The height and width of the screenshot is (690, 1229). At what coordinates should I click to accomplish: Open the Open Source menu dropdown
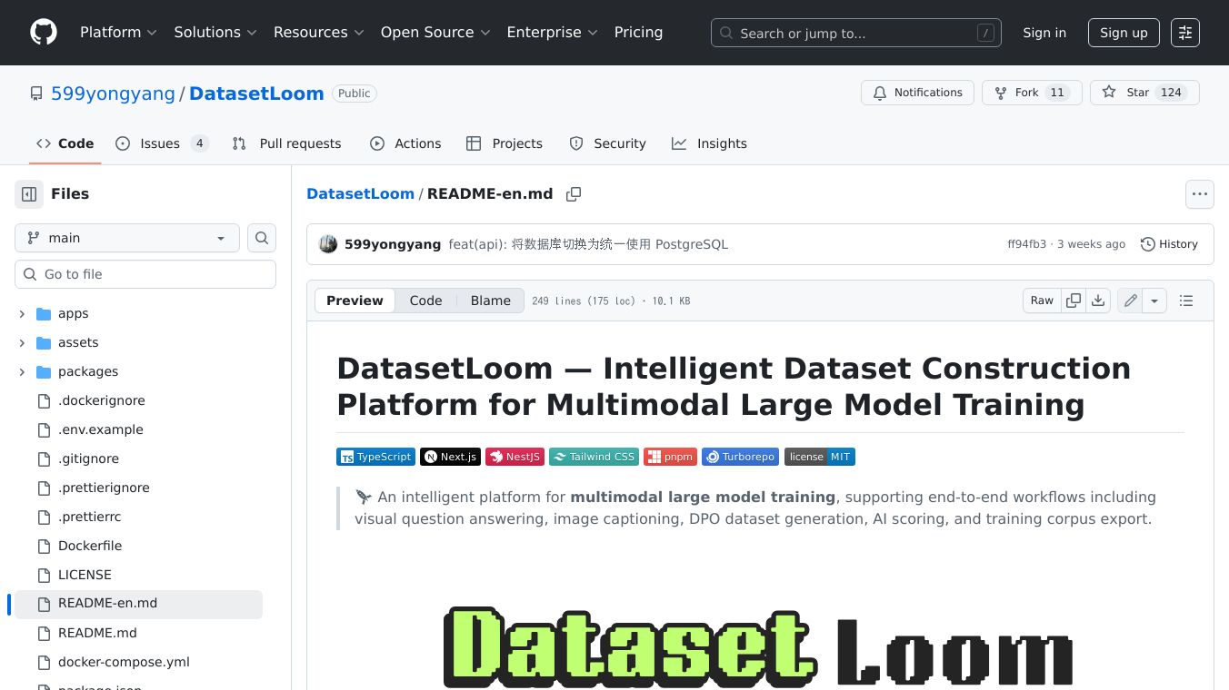[435, 33]
